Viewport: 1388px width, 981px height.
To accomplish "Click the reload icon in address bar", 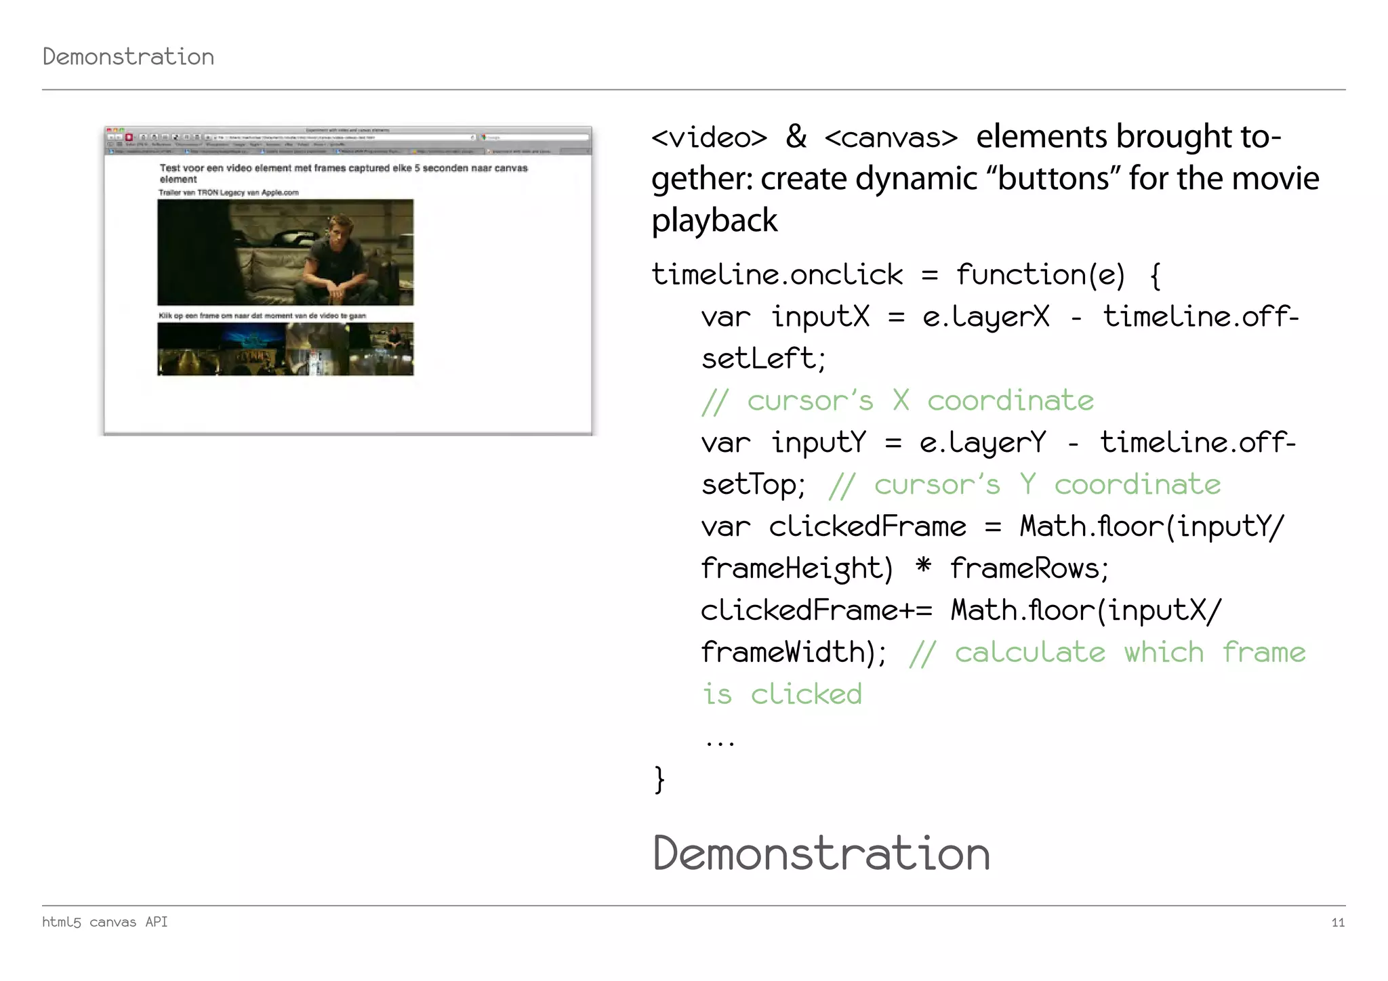I will pyautogui.click(x=472, y=138).
